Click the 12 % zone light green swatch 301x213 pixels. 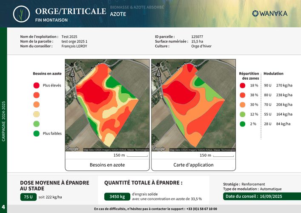[242, 114]
